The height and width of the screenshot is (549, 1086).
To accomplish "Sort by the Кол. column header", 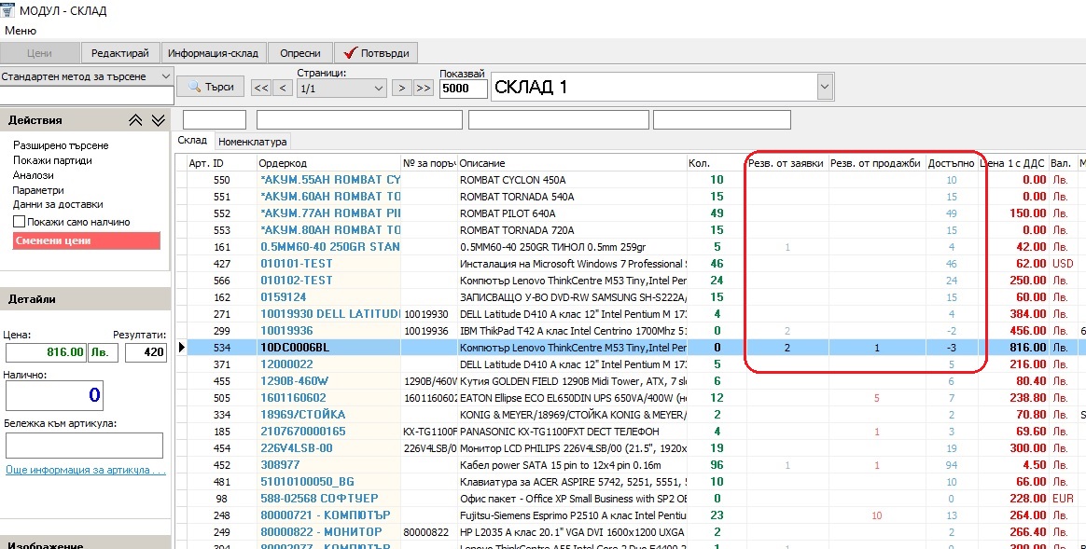I will 717,163.
